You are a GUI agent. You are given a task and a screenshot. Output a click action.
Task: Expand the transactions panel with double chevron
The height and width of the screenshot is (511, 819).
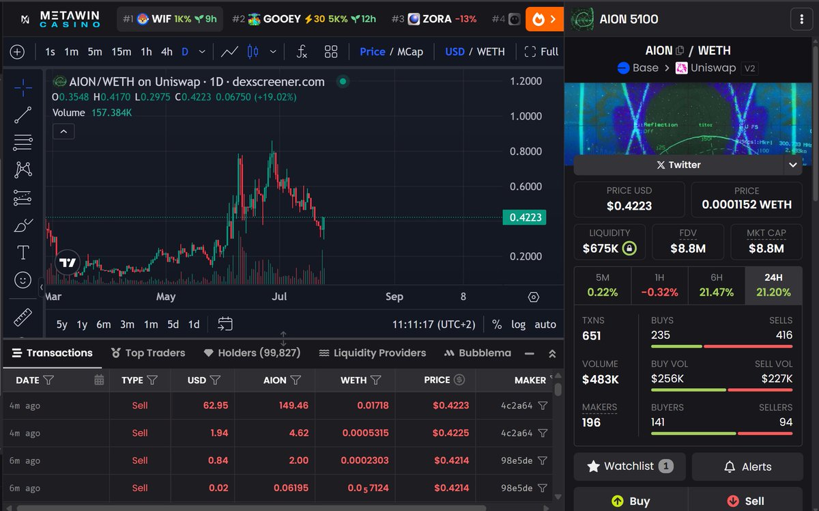point(552,353)
